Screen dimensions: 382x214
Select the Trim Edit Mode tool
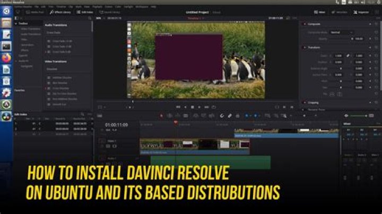(170, 116)
